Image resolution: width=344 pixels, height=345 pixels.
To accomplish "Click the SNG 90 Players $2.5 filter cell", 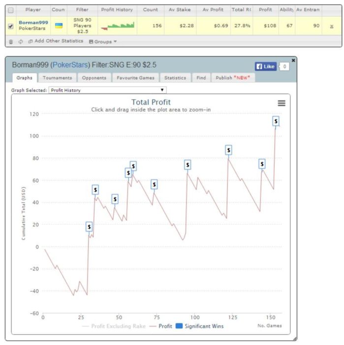I will pos(82,26).
